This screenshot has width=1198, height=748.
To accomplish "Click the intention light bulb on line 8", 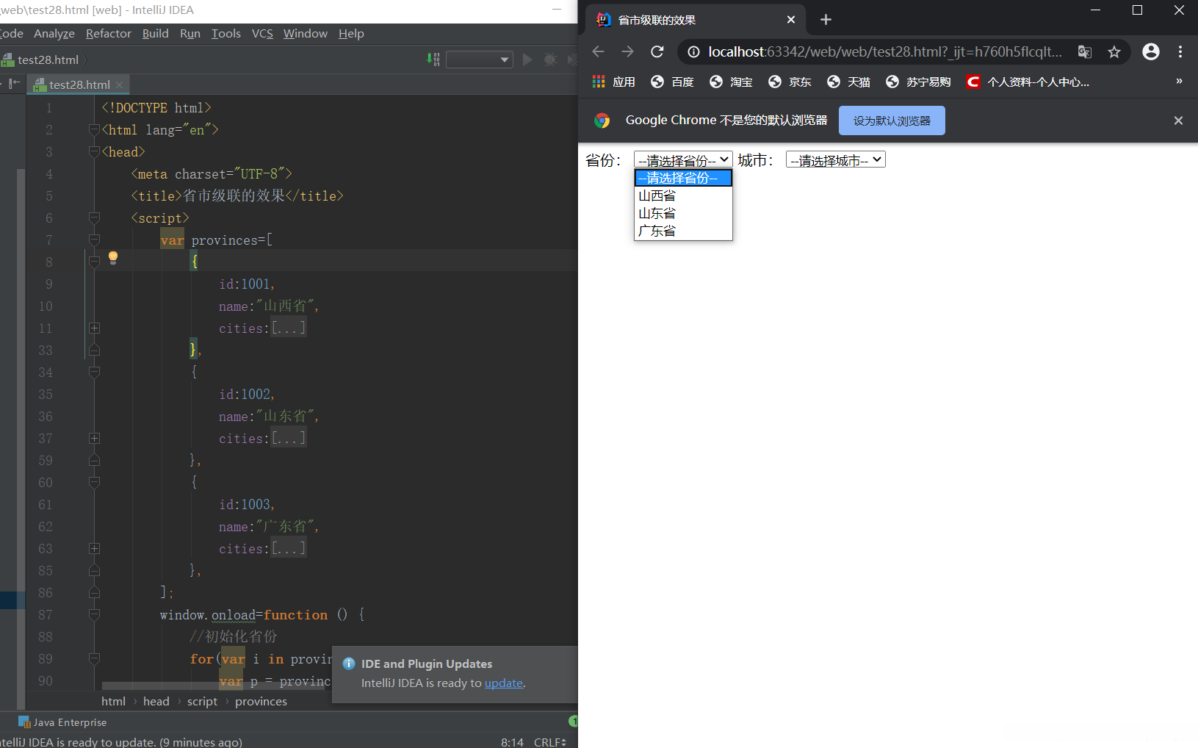I will point(113,257).
